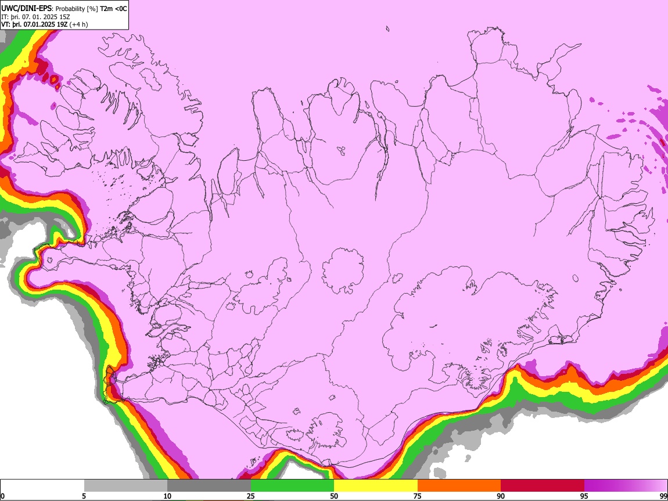
Task: Click the dark gray 10–25 legend swatch
Action: coord(209,486)
